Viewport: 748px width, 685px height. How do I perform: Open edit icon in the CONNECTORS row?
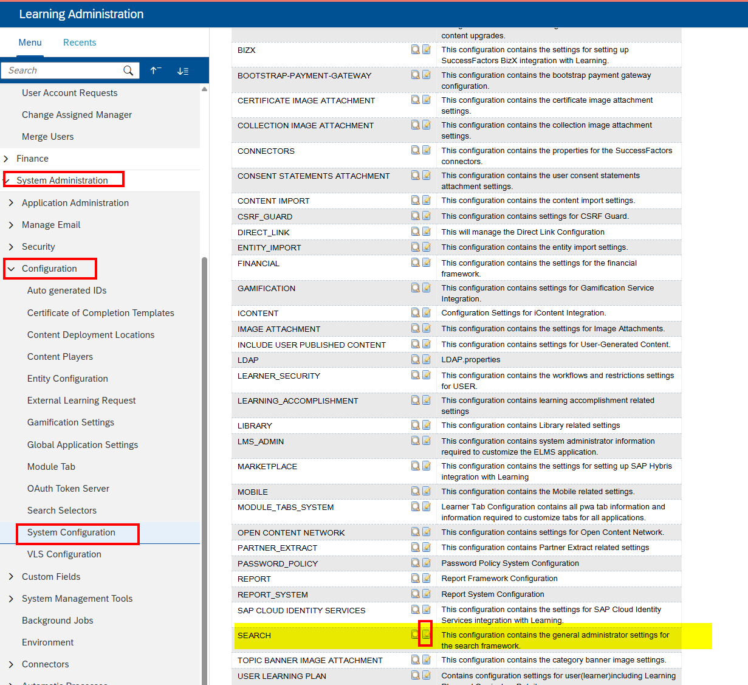pyautogui.click(x=427, y=150)
